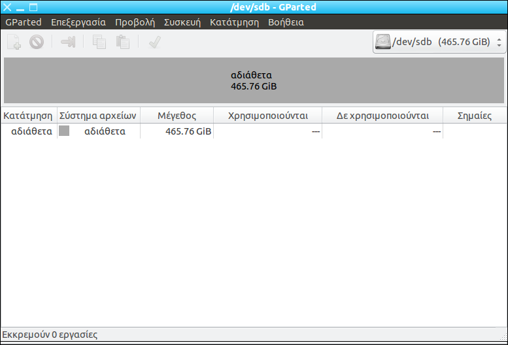This screenshot has height=345, width=508.
Task: Select the unallocated 465.76 GiB disk graphic
Action: click(254, 80)
